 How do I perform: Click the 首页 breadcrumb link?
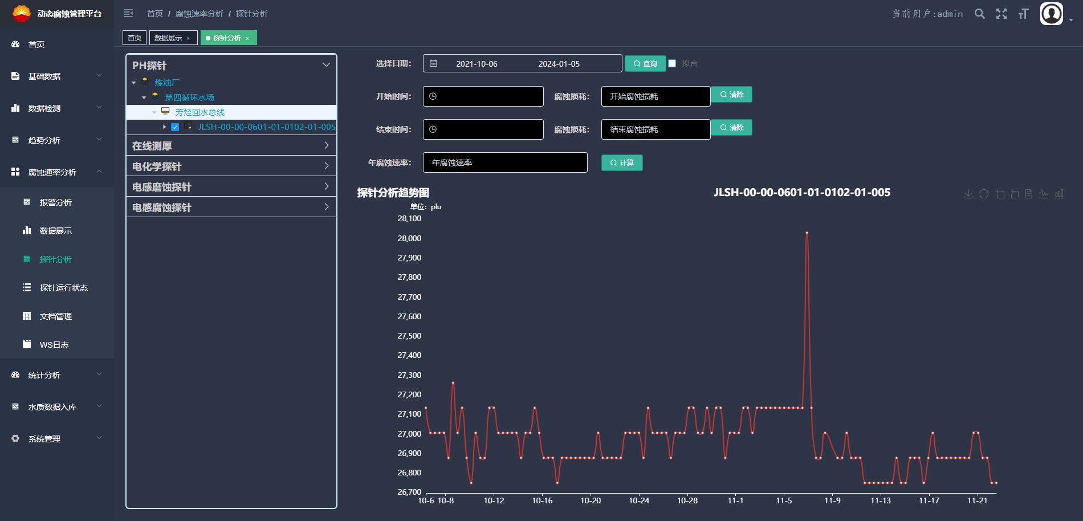pos(155,14)
